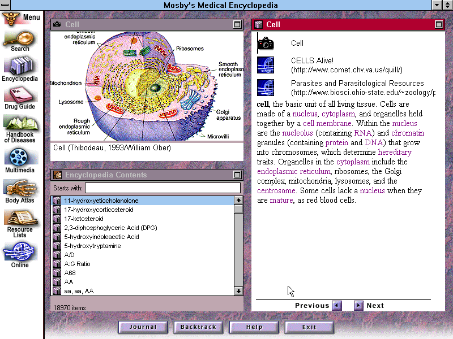Select 5-hydroxyindoleacetic Acid entry
This screenshot has height=339, width=453.
[x=102, y=237]
